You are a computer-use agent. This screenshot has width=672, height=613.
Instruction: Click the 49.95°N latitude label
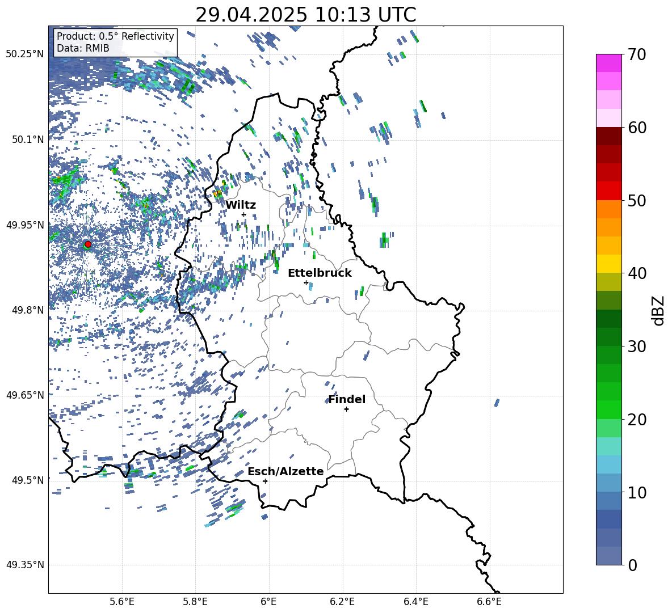25,225
